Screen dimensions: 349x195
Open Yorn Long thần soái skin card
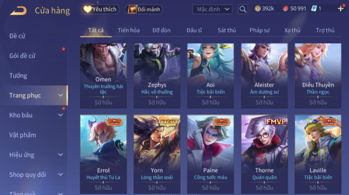(x=157, y=154)
